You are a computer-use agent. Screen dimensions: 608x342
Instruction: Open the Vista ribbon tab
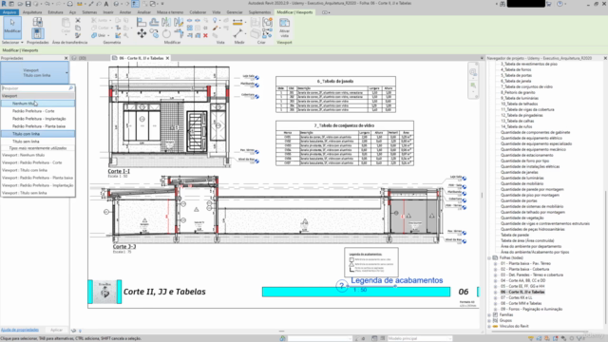click(x=217, y=12)
